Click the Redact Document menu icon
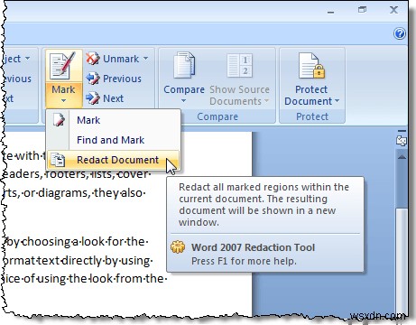Image resolution: width=416 pixels, height=325 pixels. pos(58,160)
